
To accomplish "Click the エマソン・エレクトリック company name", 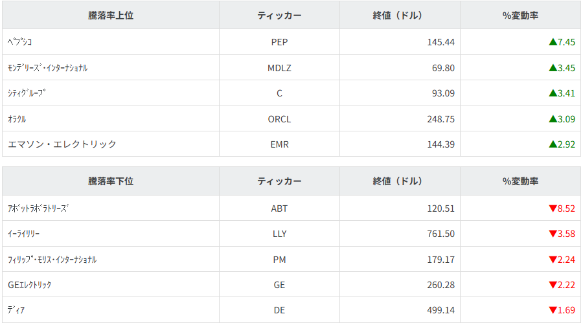I will click(62, 144).
